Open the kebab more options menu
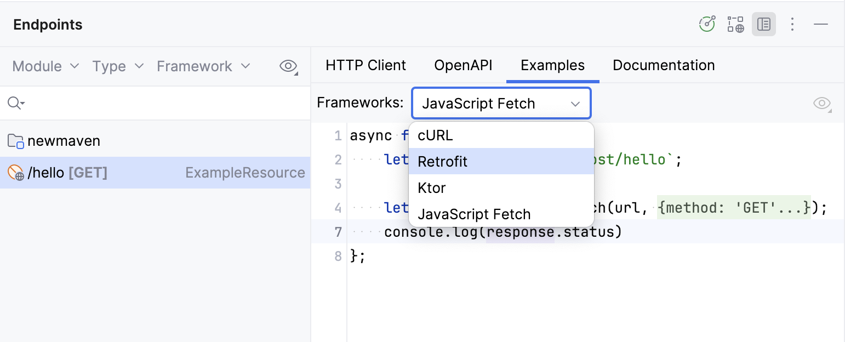 [792, 24]
